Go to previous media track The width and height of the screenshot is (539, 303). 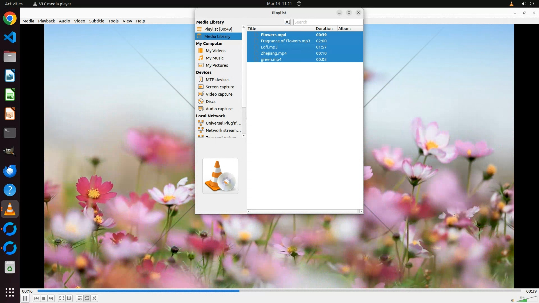pos(36,298)
